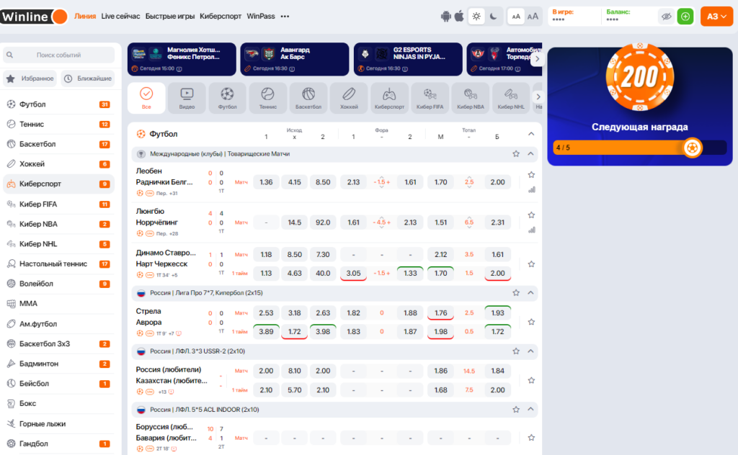Viewport: 738px width, 455px height.
Task: Select the Видео filter icon
Action: click(187, 98)
